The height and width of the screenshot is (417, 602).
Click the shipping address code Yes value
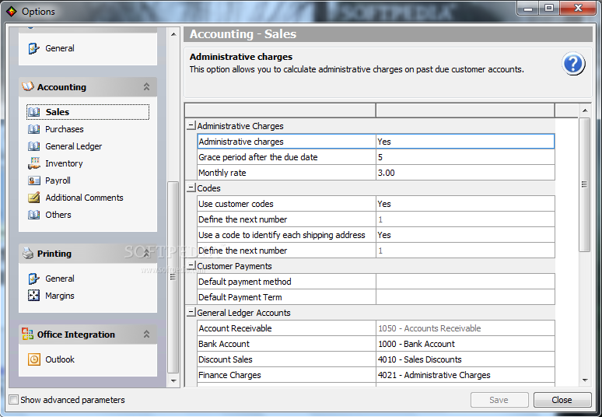click(465, 235)
